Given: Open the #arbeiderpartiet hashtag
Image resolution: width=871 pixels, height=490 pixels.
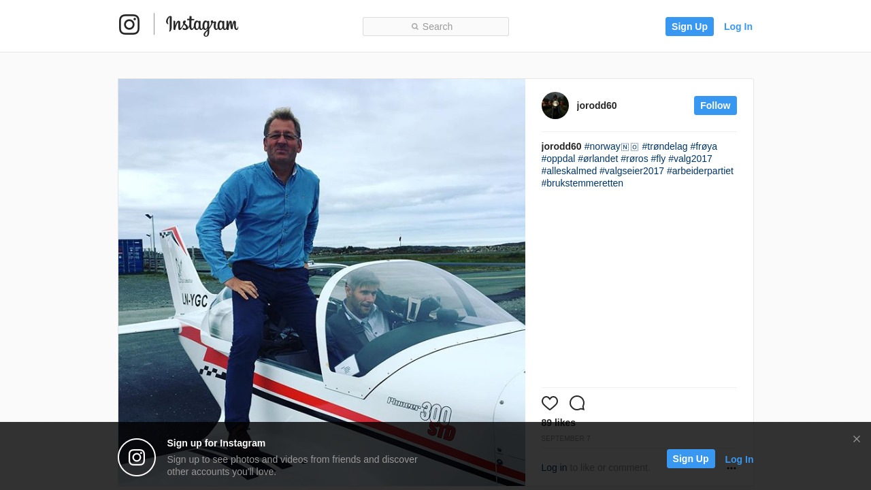Looking at the screenshot, I should tap(700, 171).
